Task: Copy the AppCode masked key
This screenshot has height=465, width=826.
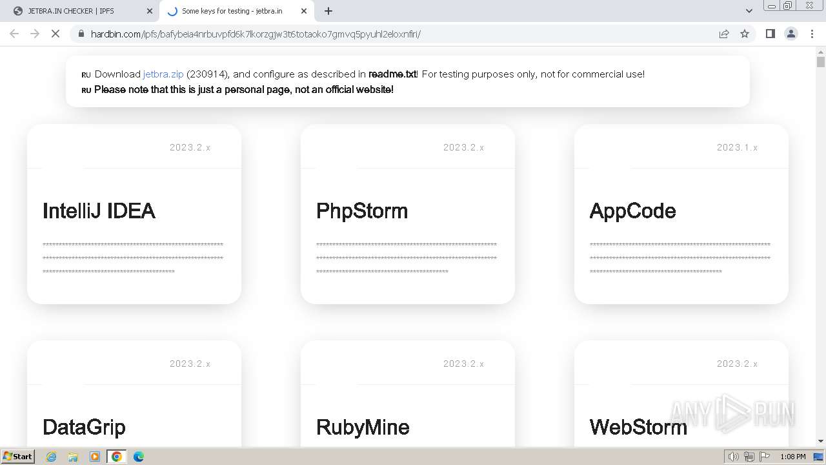Action: [680, 258]
